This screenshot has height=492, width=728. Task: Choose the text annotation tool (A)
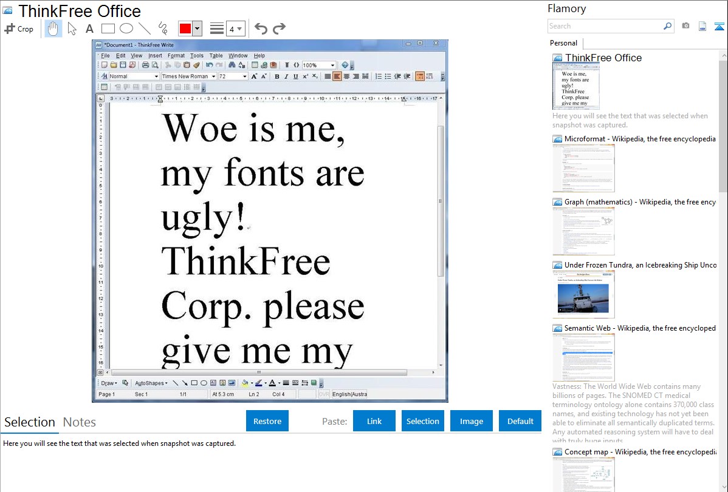89,29
